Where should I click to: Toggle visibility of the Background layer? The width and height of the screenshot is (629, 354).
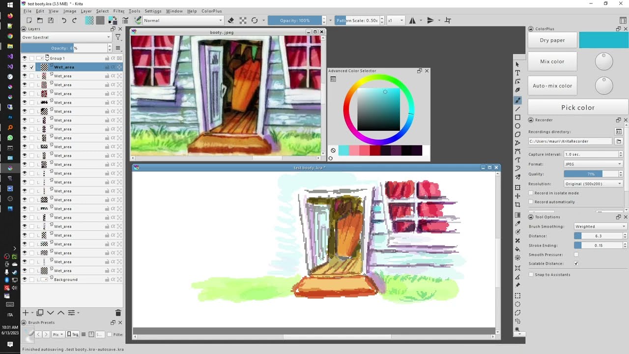[25, 279]
